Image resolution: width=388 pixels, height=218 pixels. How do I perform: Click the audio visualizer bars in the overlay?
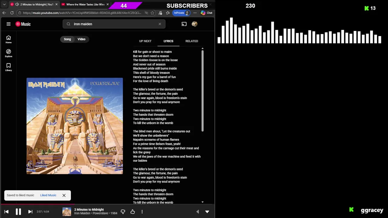click(x=299, y=30)
